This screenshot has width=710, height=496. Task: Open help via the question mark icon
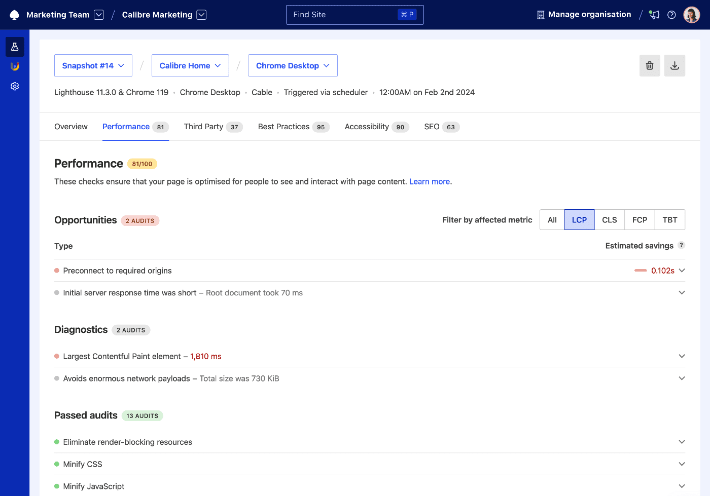pos(671,15)
